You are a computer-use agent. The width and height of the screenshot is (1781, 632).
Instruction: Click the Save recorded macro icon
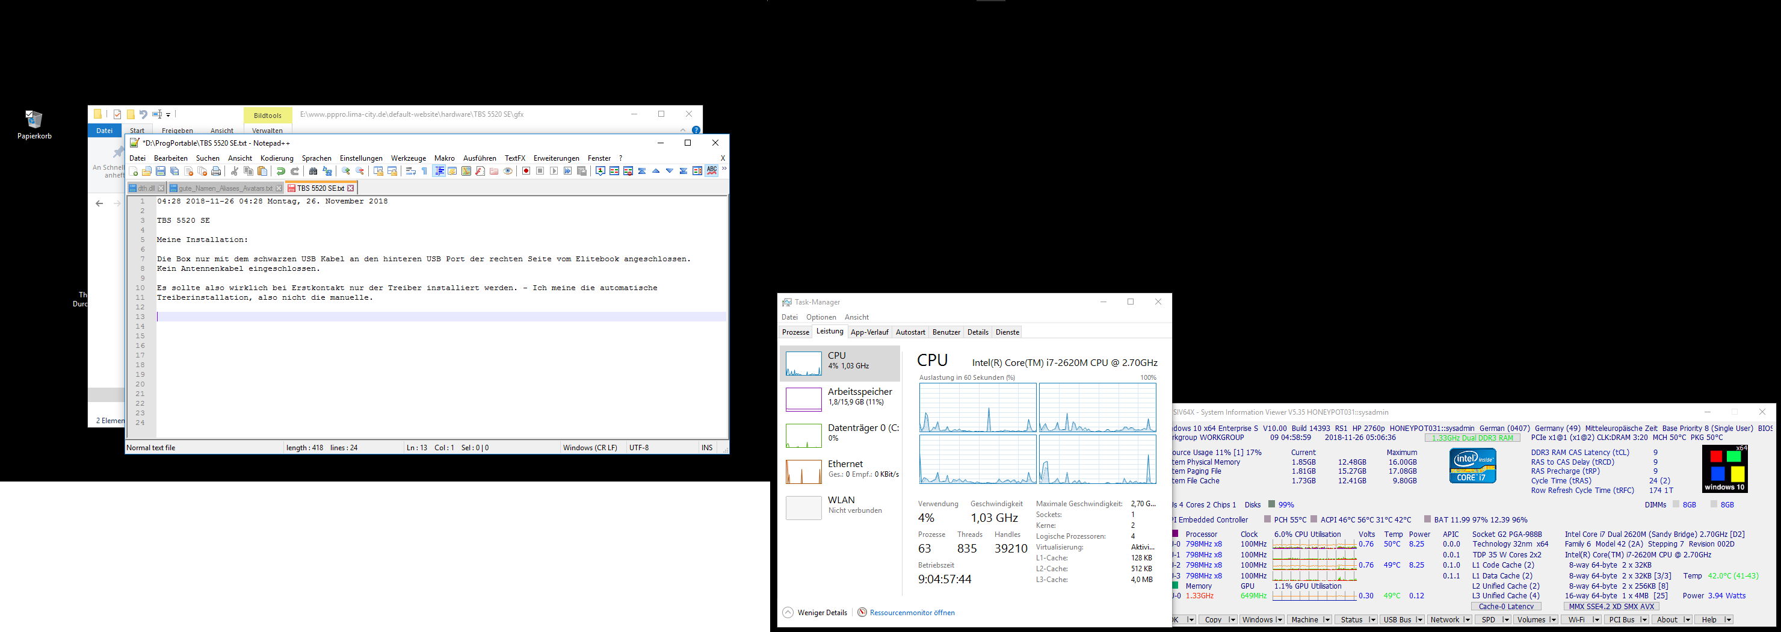(x=581, y=171)
